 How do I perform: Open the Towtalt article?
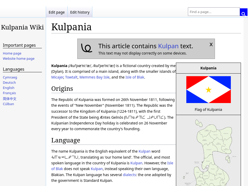click(71, 77)
